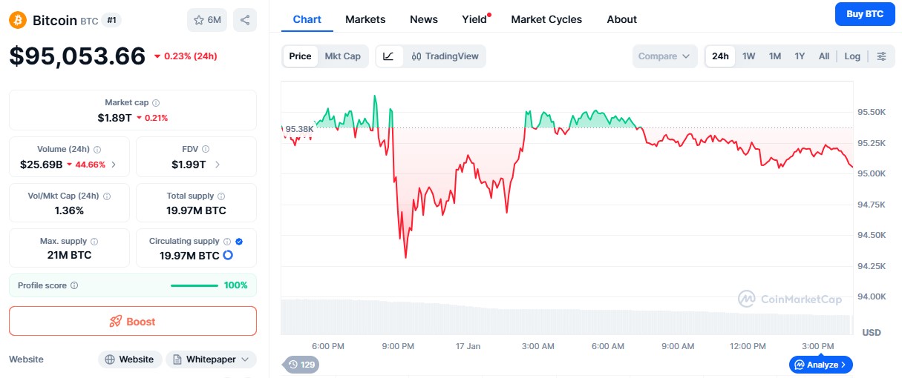Viewport: 902px width, 378px height.
Task: Open the Compare dropdown
Action: (x=664, y=56)
